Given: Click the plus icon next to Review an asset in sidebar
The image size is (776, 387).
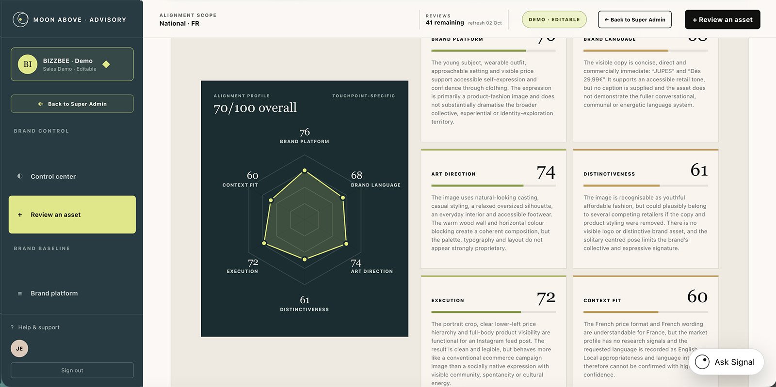Looking at the screenshot, I should 20,215.
